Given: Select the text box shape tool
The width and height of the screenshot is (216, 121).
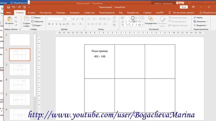Looking at the screenshot, I should tap(123, 18).
